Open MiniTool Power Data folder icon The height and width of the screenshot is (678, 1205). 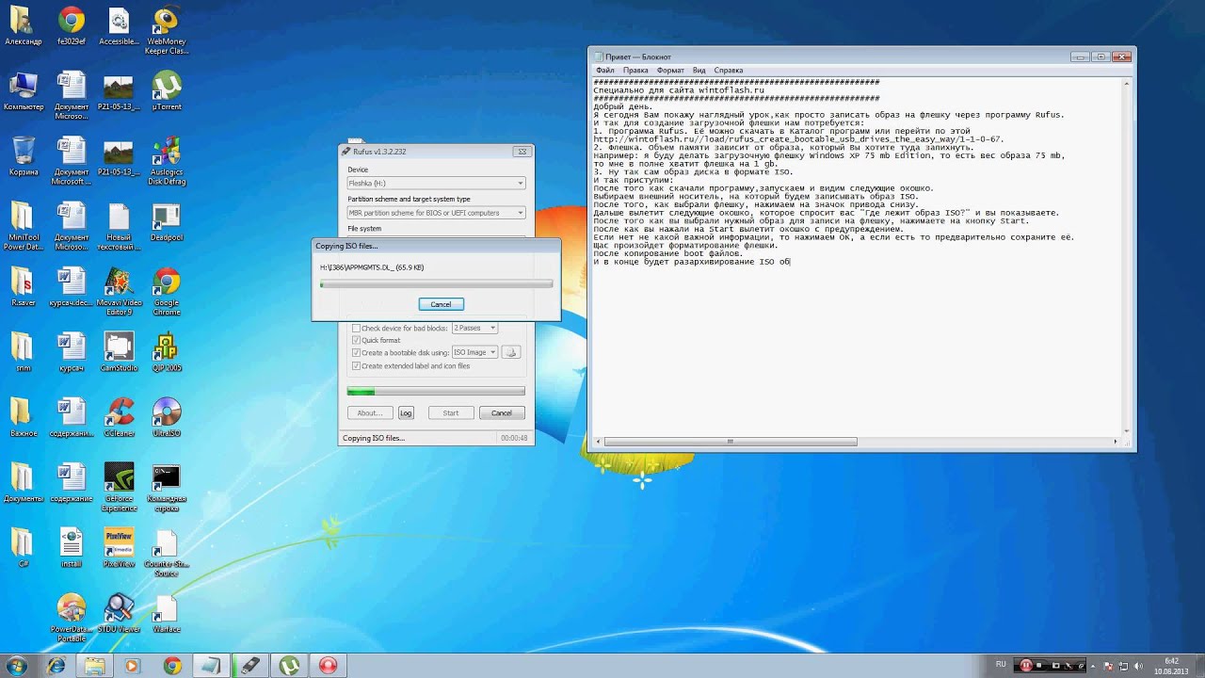(23, 227)
